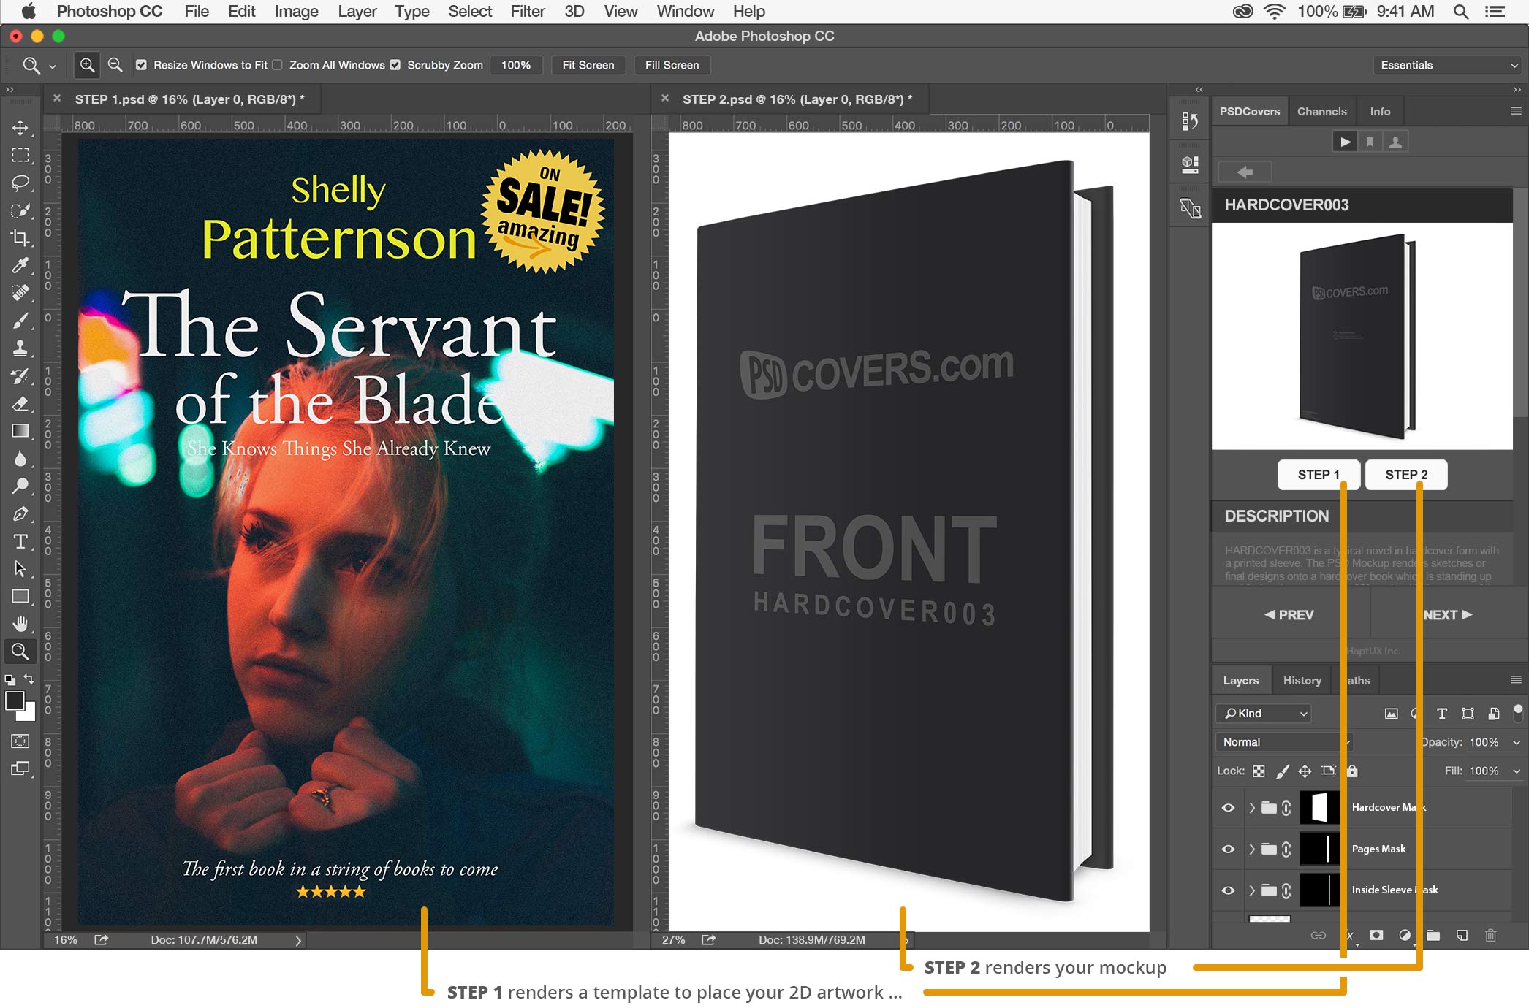Open the Normal blend mode dropdown
This screenshot has height=1008, width=1529.
click(x=1283, y=742)
